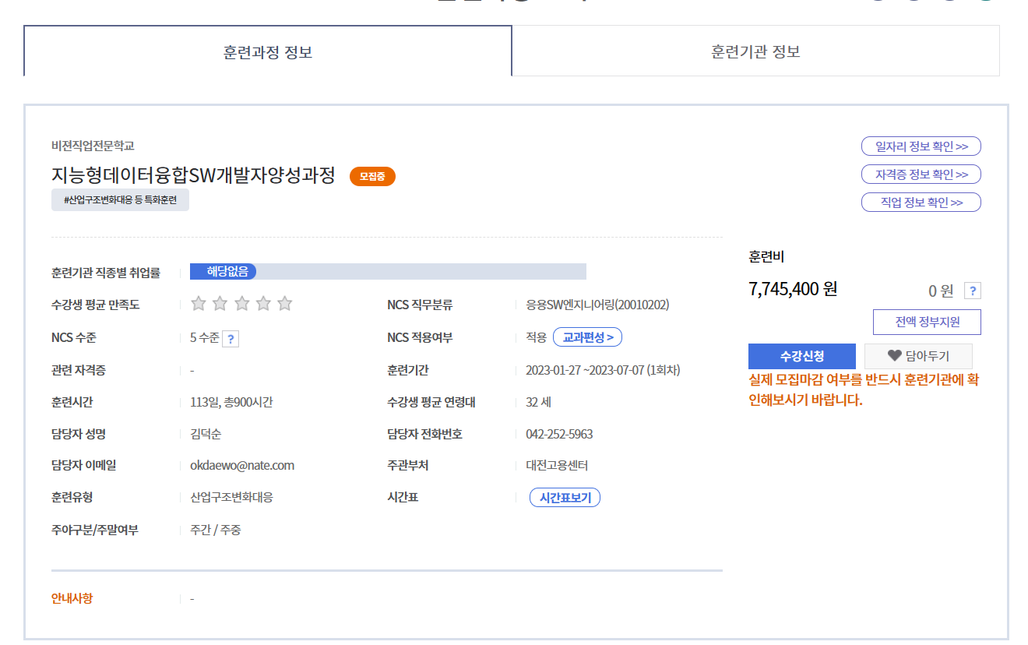
Task: Click training fee 7,745,400 원
Action: coord(793,289)
